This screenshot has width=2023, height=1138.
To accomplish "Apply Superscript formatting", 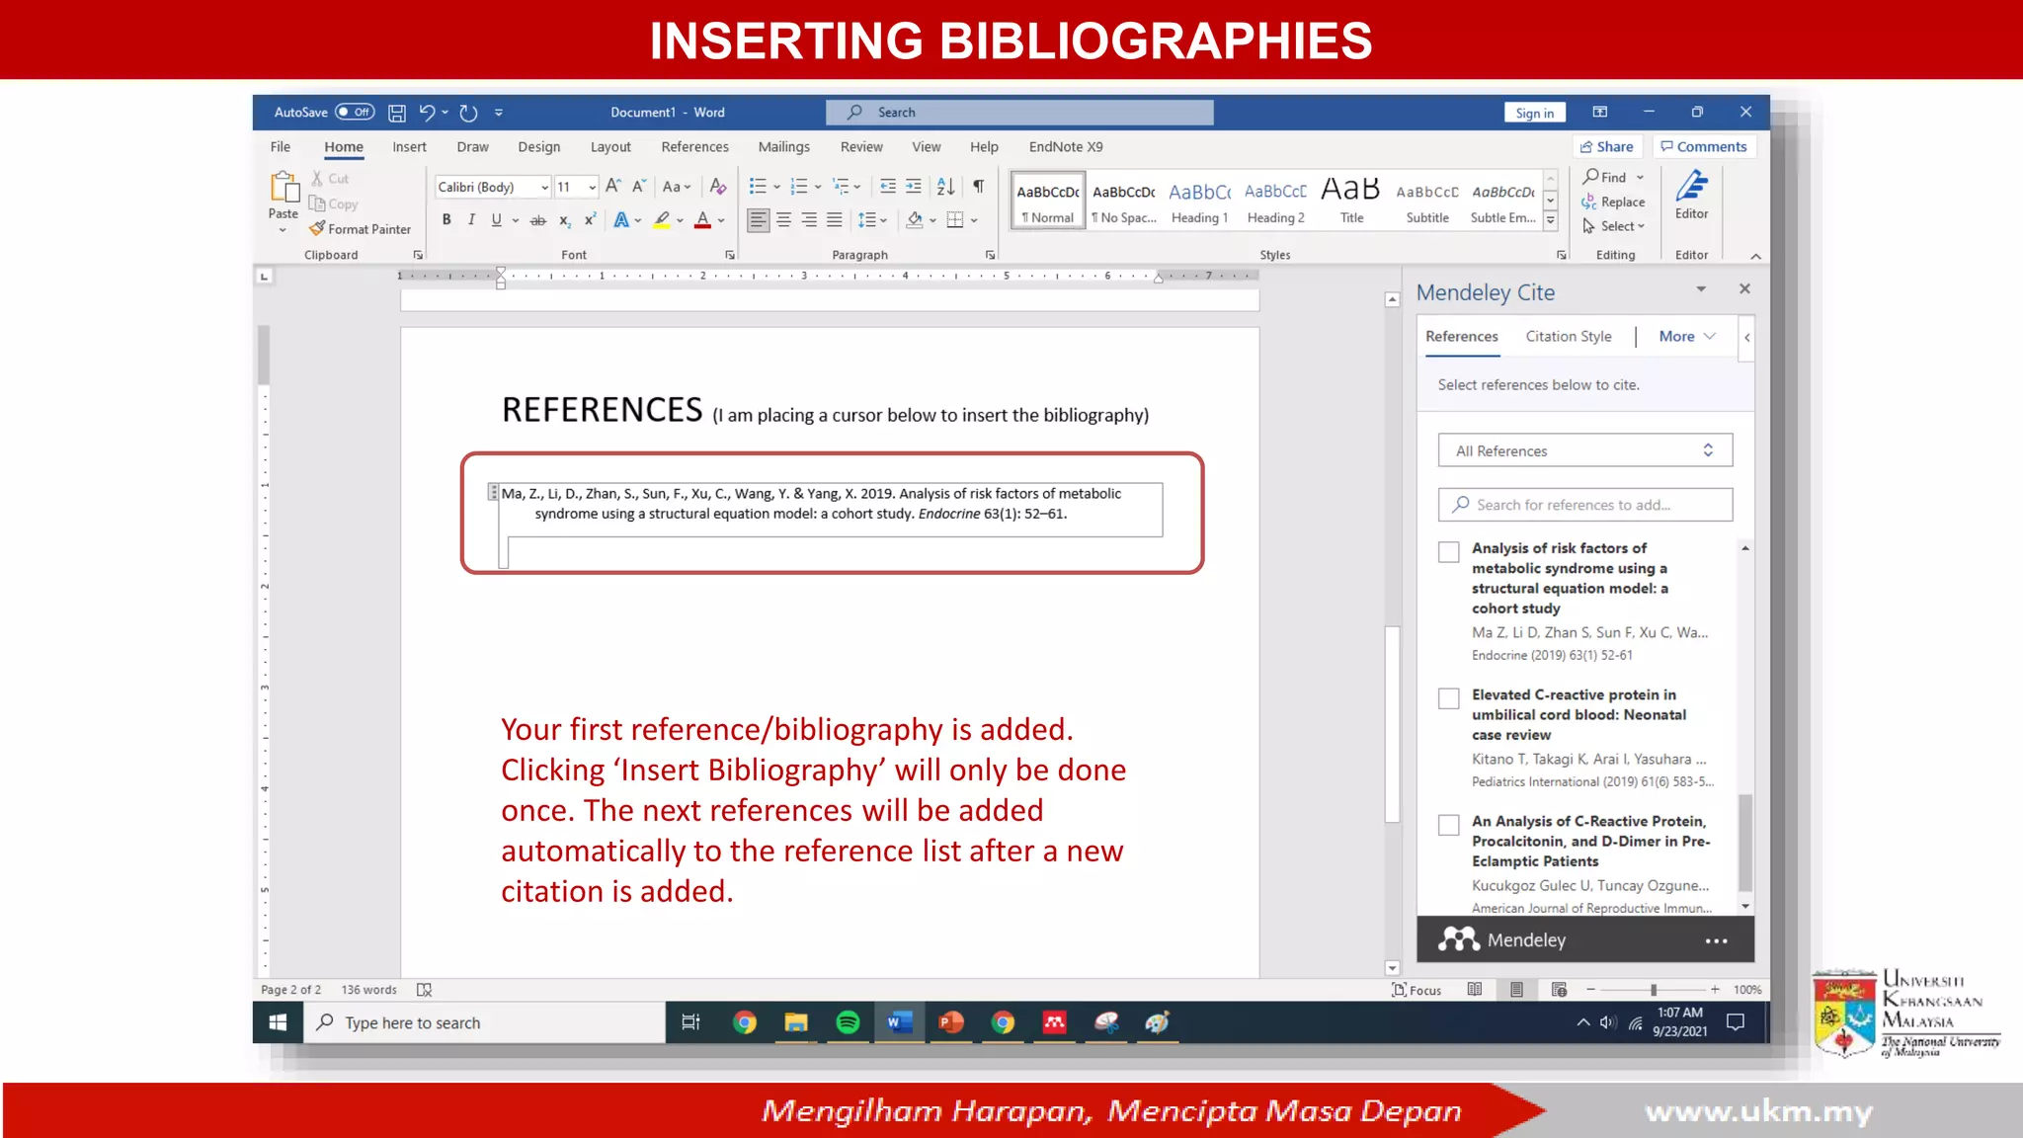I will [x=590, y=219].
